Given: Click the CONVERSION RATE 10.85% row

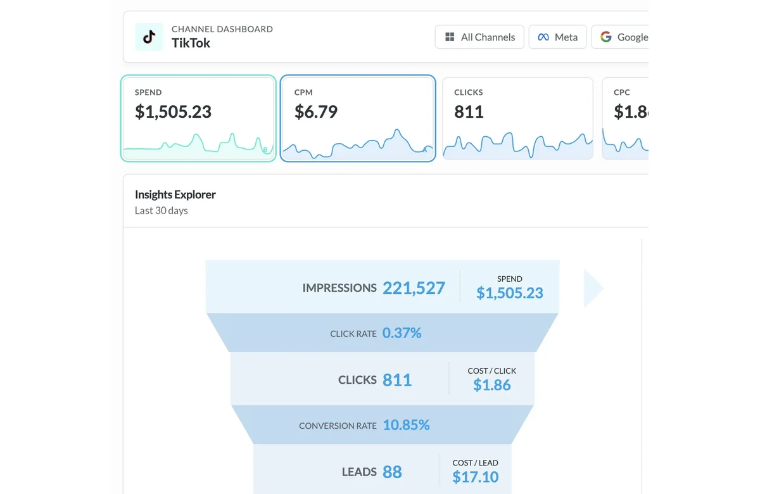Looking at the screenshot, I should pyautogui.click(x=382, y=425).
